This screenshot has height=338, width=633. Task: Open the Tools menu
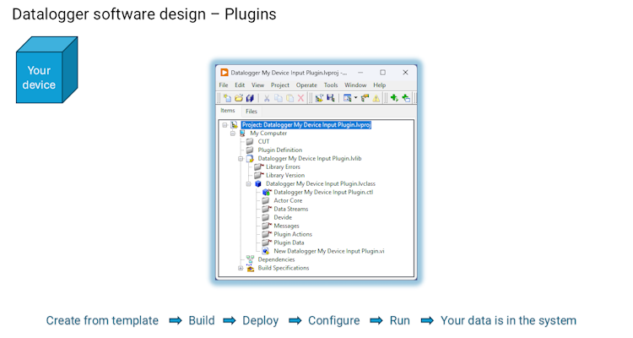click(x=331, y=85)
